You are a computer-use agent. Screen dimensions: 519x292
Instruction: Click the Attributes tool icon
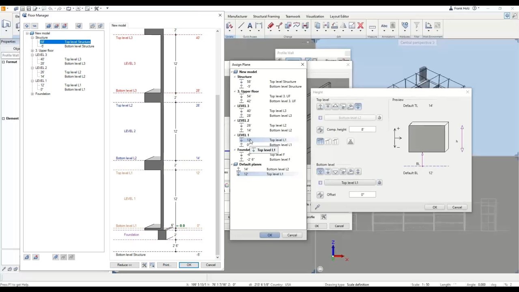pos(405,26)
